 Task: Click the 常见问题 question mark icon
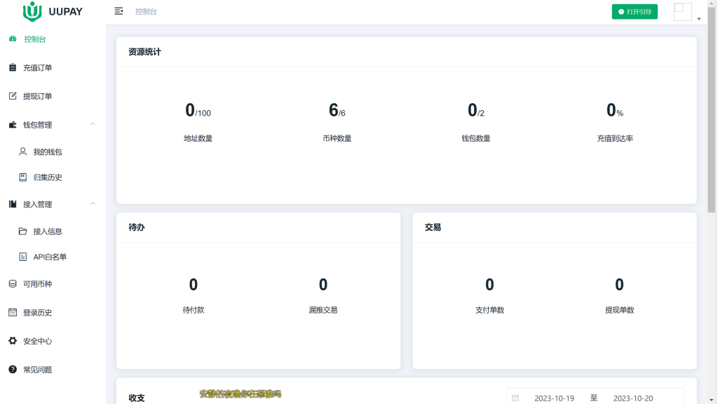pos(13,370)
